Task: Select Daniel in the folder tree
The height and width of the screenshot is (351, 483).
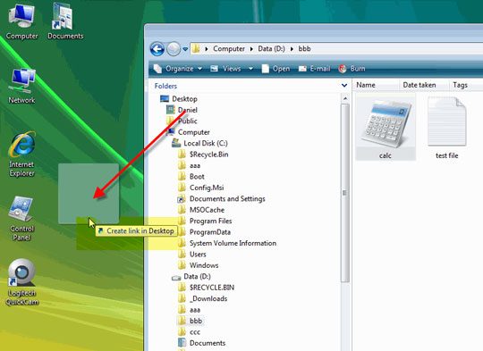Action: point(182,110)
